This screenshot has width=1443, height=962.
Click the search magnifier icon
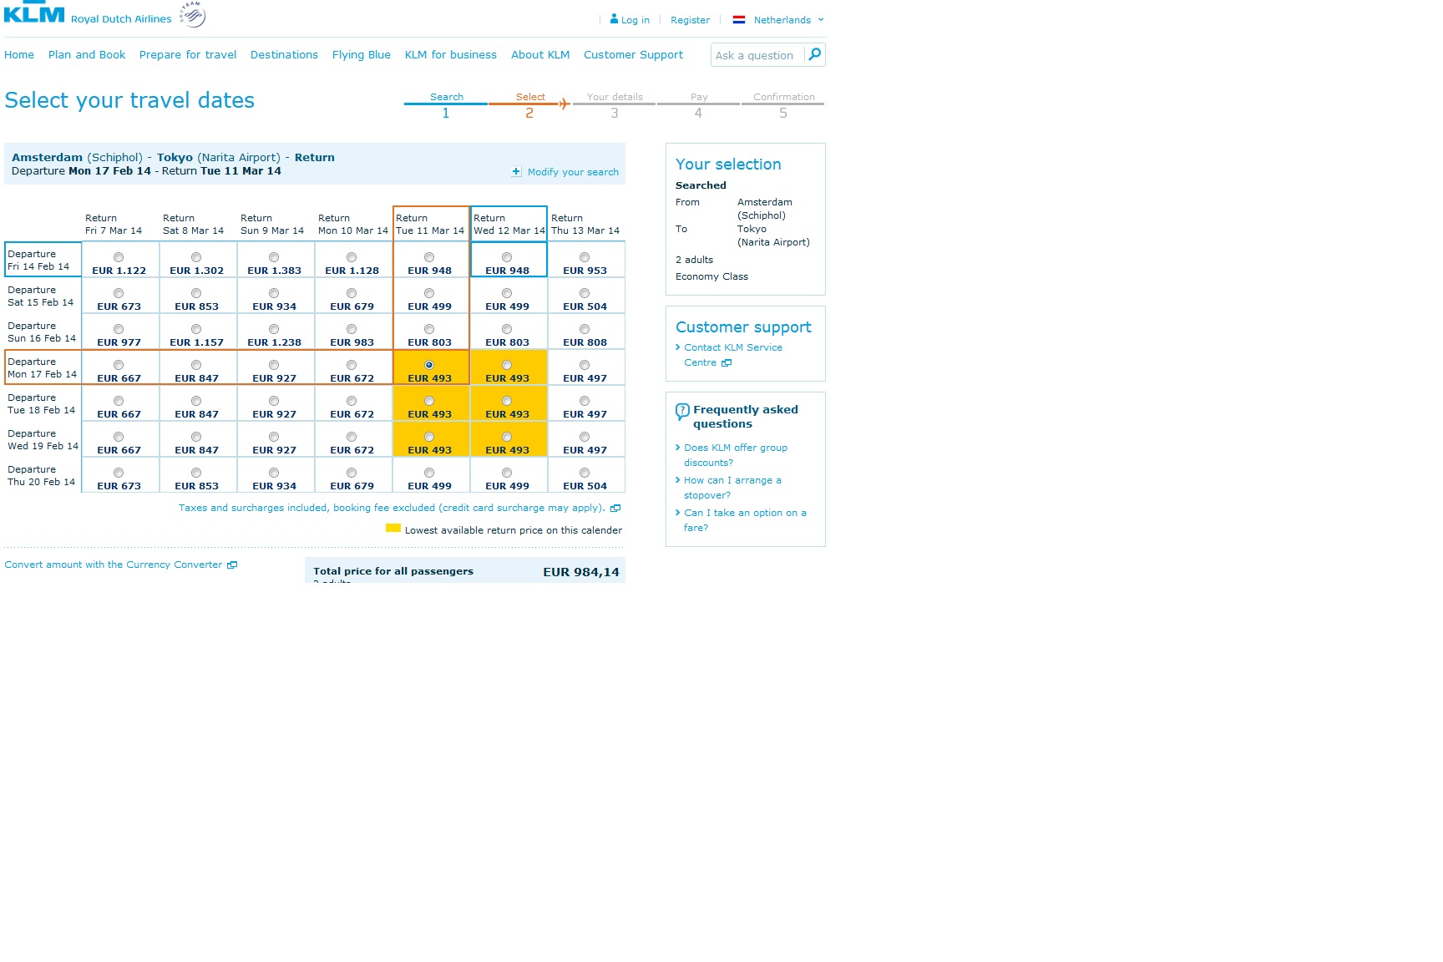point(815,54)
